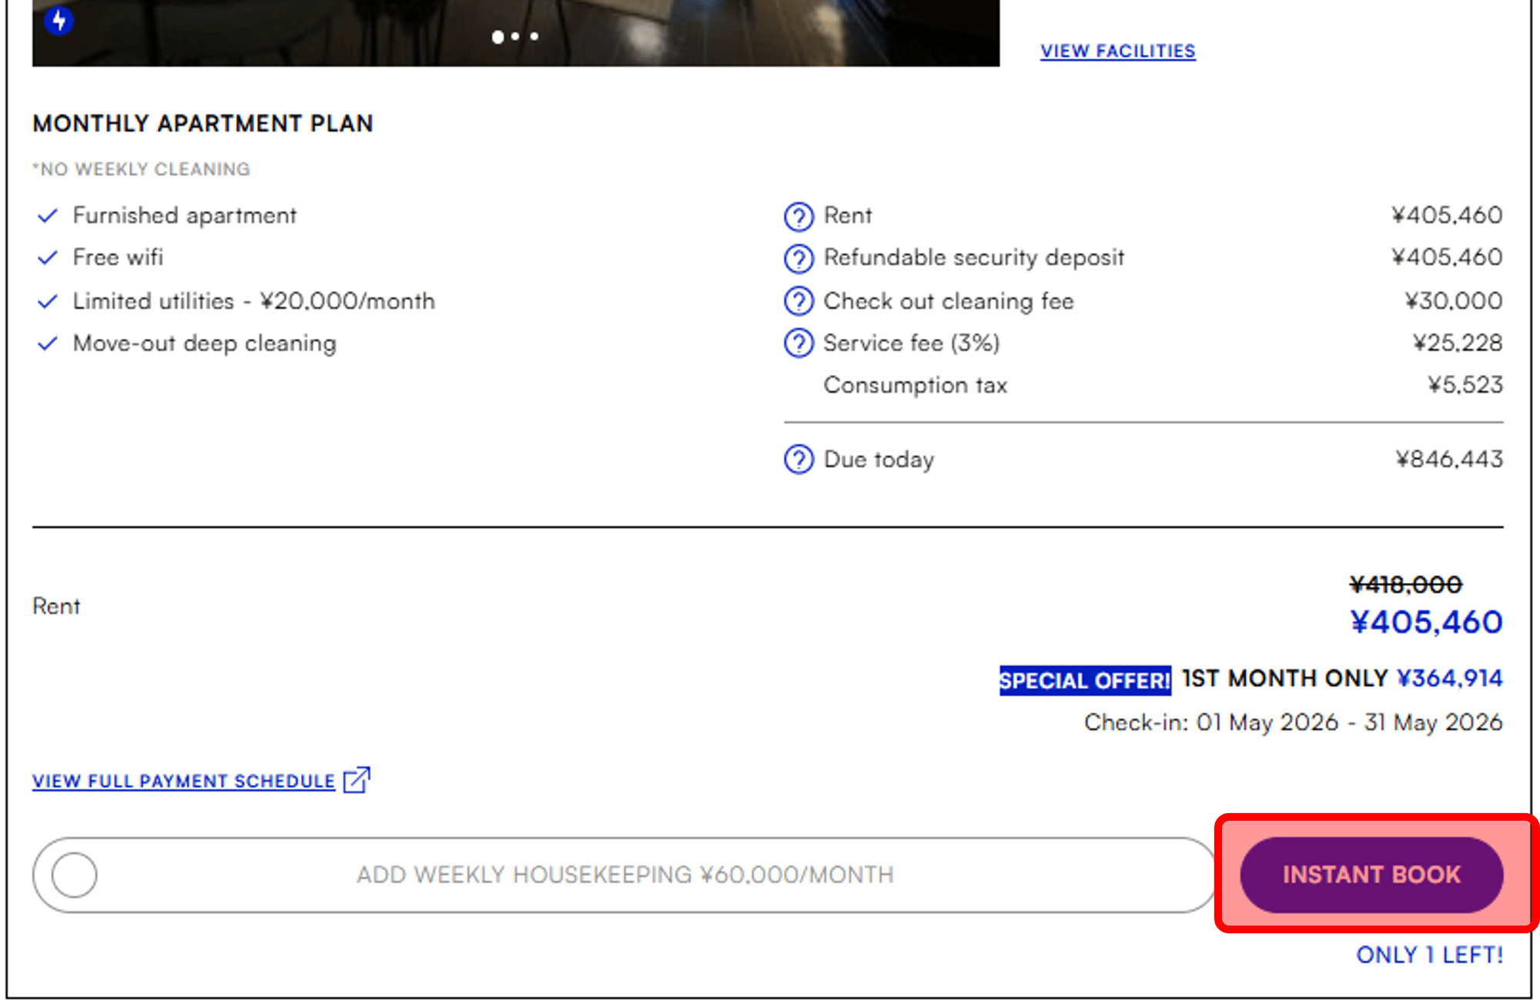This screenshot has height=1001, width=1540.
Task: Click the Due today question-mark icon
Action: point(798,460)
